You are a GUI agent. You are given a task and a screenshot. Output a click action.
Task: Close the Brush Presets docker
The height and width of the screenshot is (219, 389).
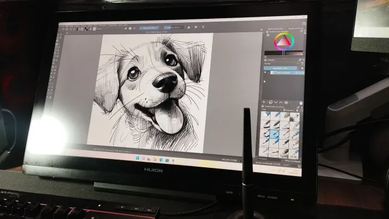coord(302,108)
